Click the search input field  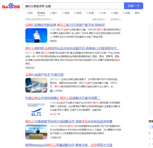[x=73, y=6]
